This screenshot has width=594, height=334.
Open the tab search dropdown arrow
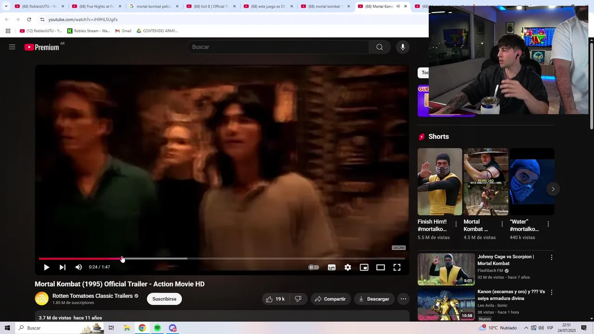click(x=6, y=6)
